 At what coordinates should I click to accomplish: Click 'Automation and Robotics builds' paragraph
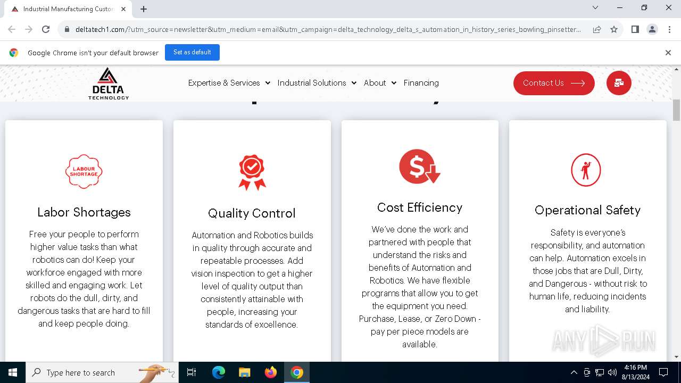[x=252, y=280]
